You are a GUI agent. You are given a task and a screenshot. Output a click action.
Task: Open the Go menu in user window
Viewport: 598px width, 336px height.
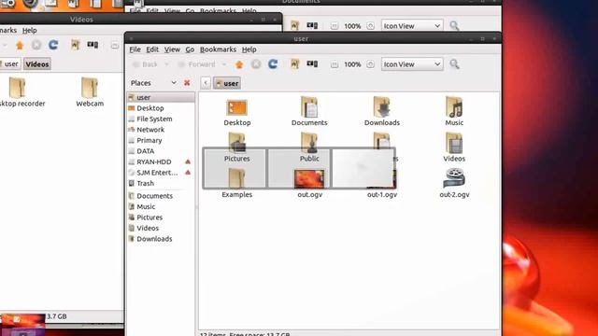pyautogui.click(x=190, y=49)
